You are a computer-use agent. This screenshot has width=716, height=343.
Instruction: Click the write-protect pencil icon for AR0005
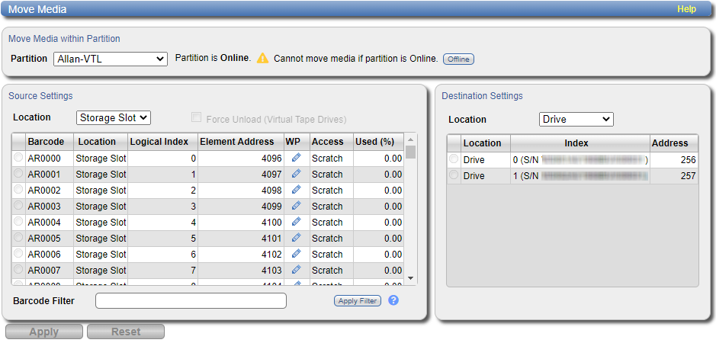296,238
